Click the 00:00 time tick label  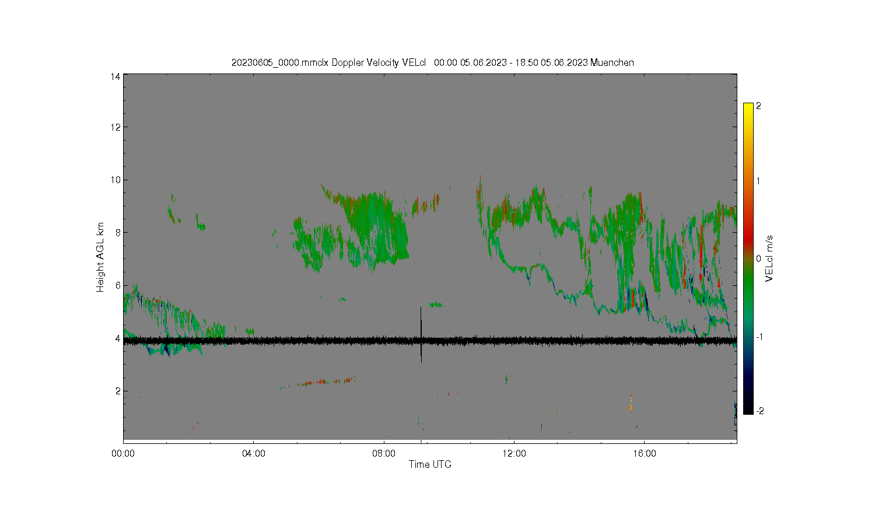coord(123,453)
